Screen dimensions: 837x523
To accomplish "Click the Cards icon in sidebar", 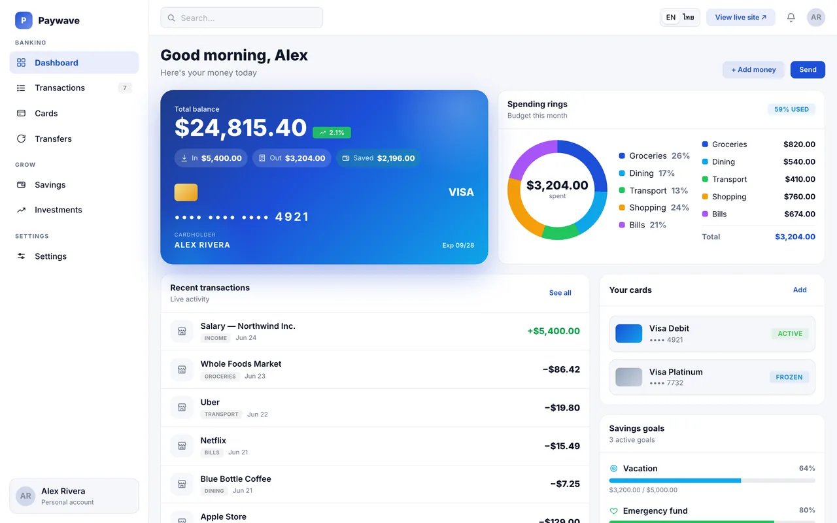I will pyautogui.click(x=21, y=113).
